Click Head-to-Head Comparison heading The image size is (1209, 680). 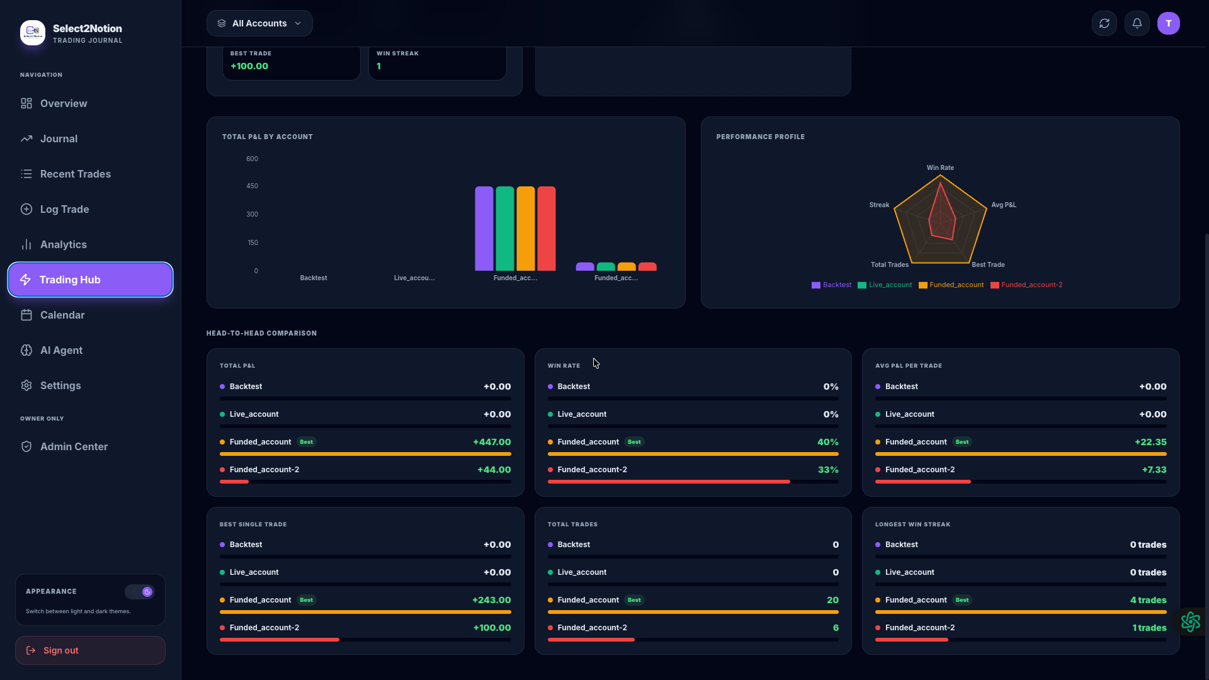click(261, 333)
